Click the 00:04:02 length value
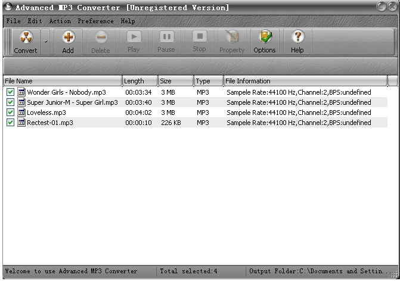Viewport: 400px width, 281px height. [x=138, y=113]
